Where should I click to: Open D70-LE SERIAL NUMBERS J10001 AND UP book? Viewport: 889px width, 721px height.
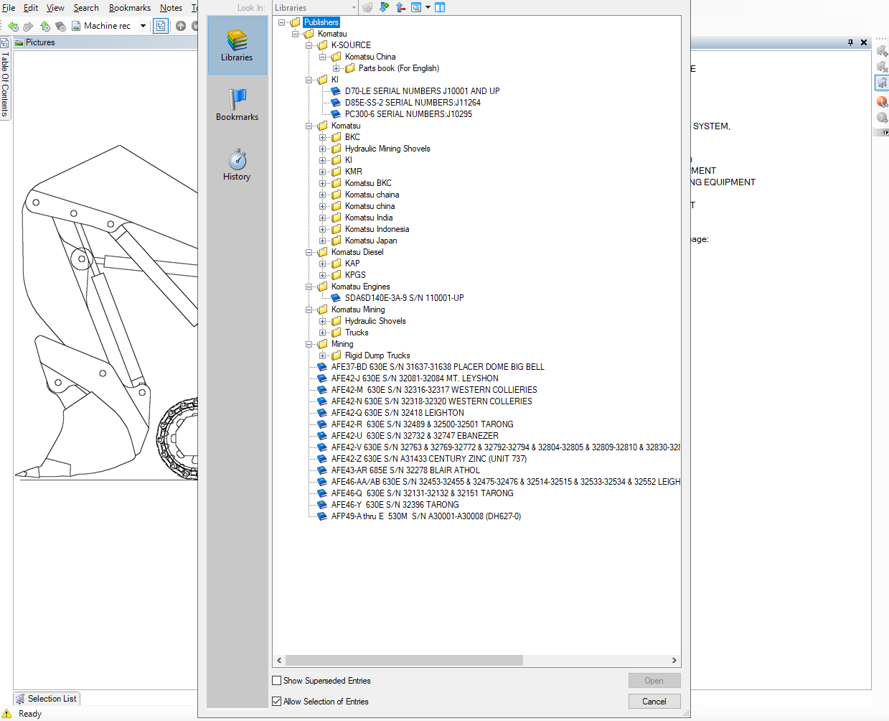[422, 91]
